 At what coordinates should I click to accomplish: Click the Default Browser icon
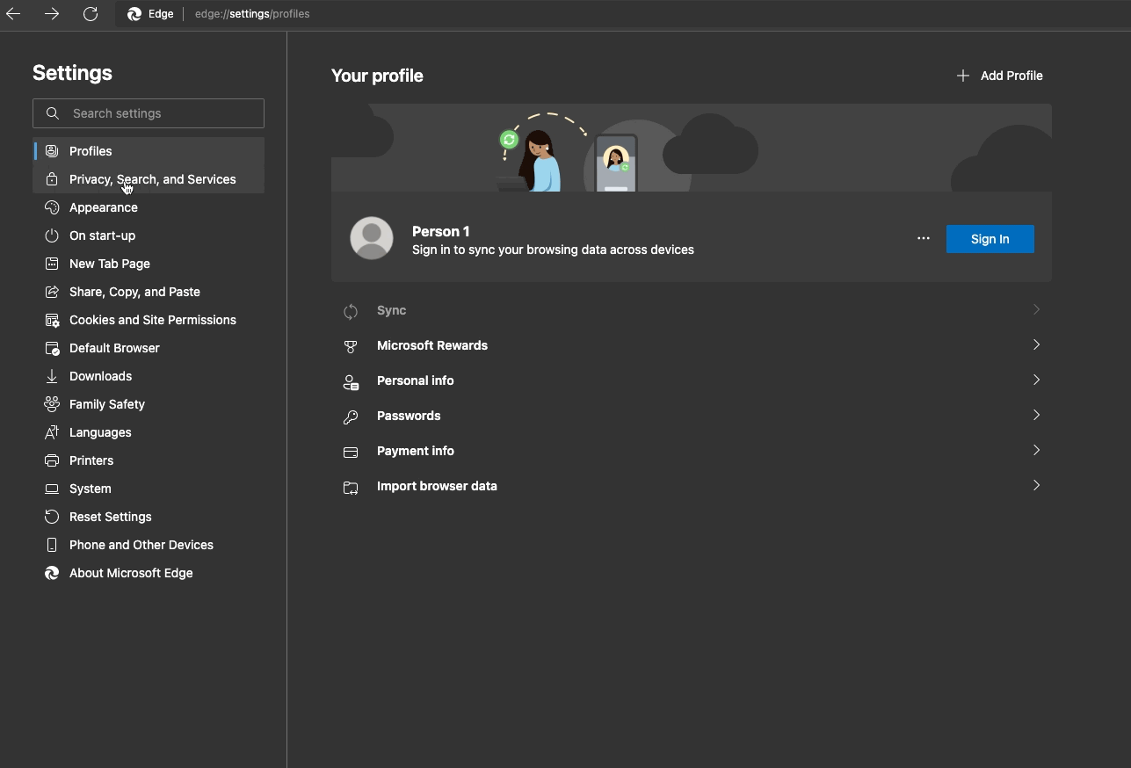[x=52, y=348]
